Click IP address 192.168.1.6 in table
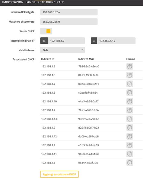 48,92
